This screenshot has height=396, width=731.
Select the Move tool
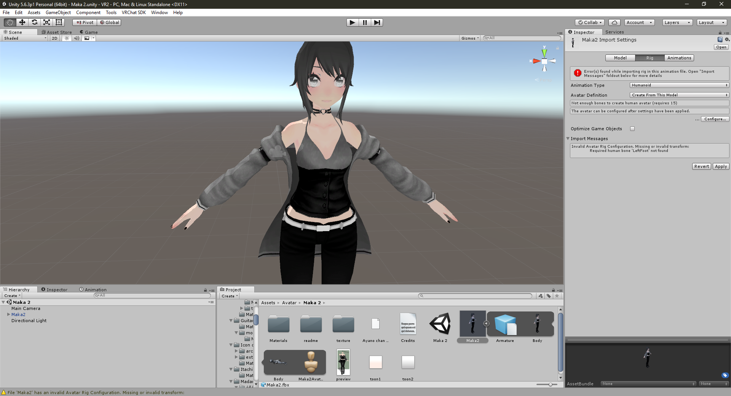point(22,22)
